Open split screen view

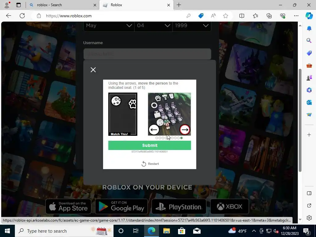(242, 16)
